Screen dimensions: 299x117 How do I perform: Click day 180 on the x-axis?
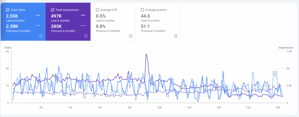click(x=278, y=107)
